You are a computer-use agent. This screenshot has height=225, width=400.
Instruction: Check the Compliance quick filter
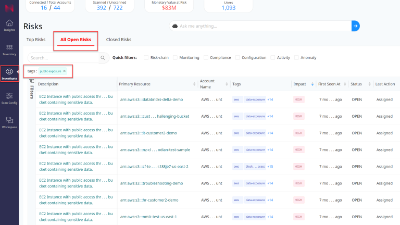(206, 58)
